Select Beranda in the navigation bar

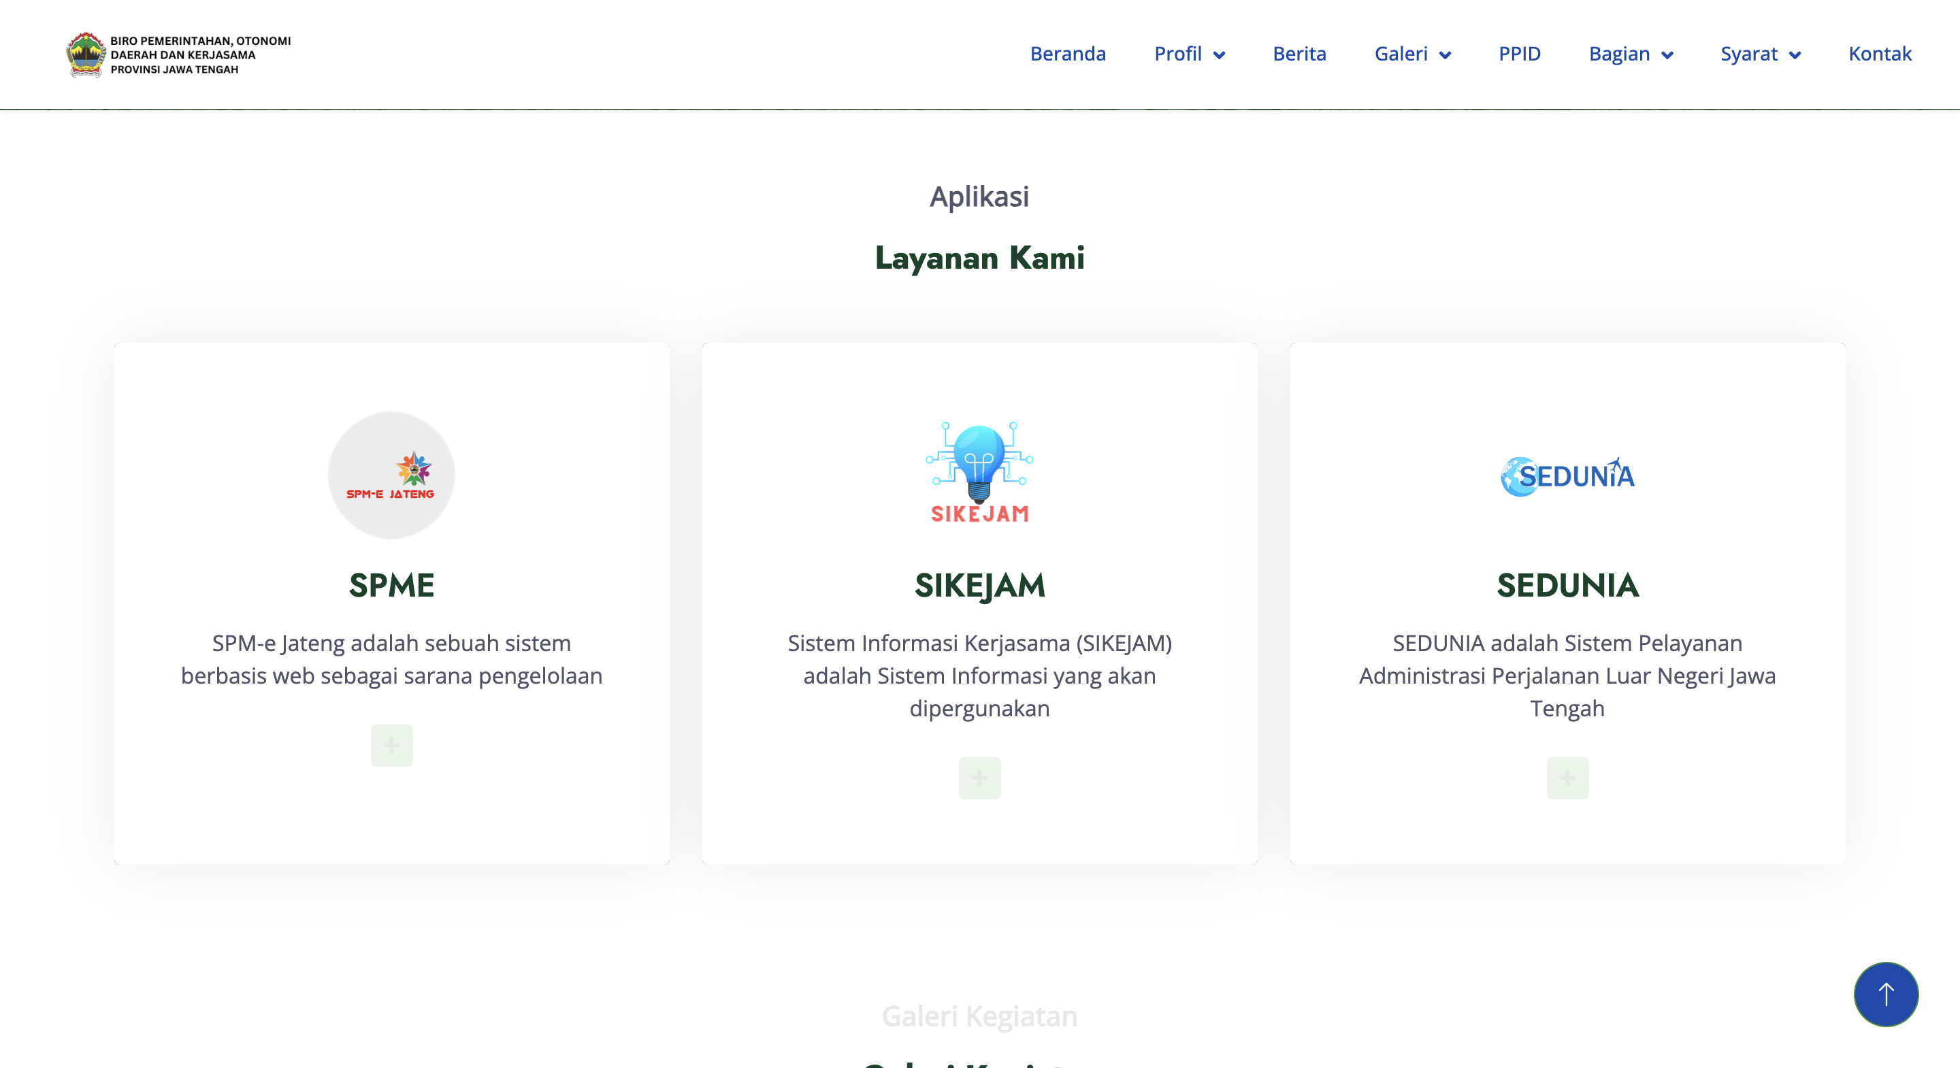(1068, 54)
